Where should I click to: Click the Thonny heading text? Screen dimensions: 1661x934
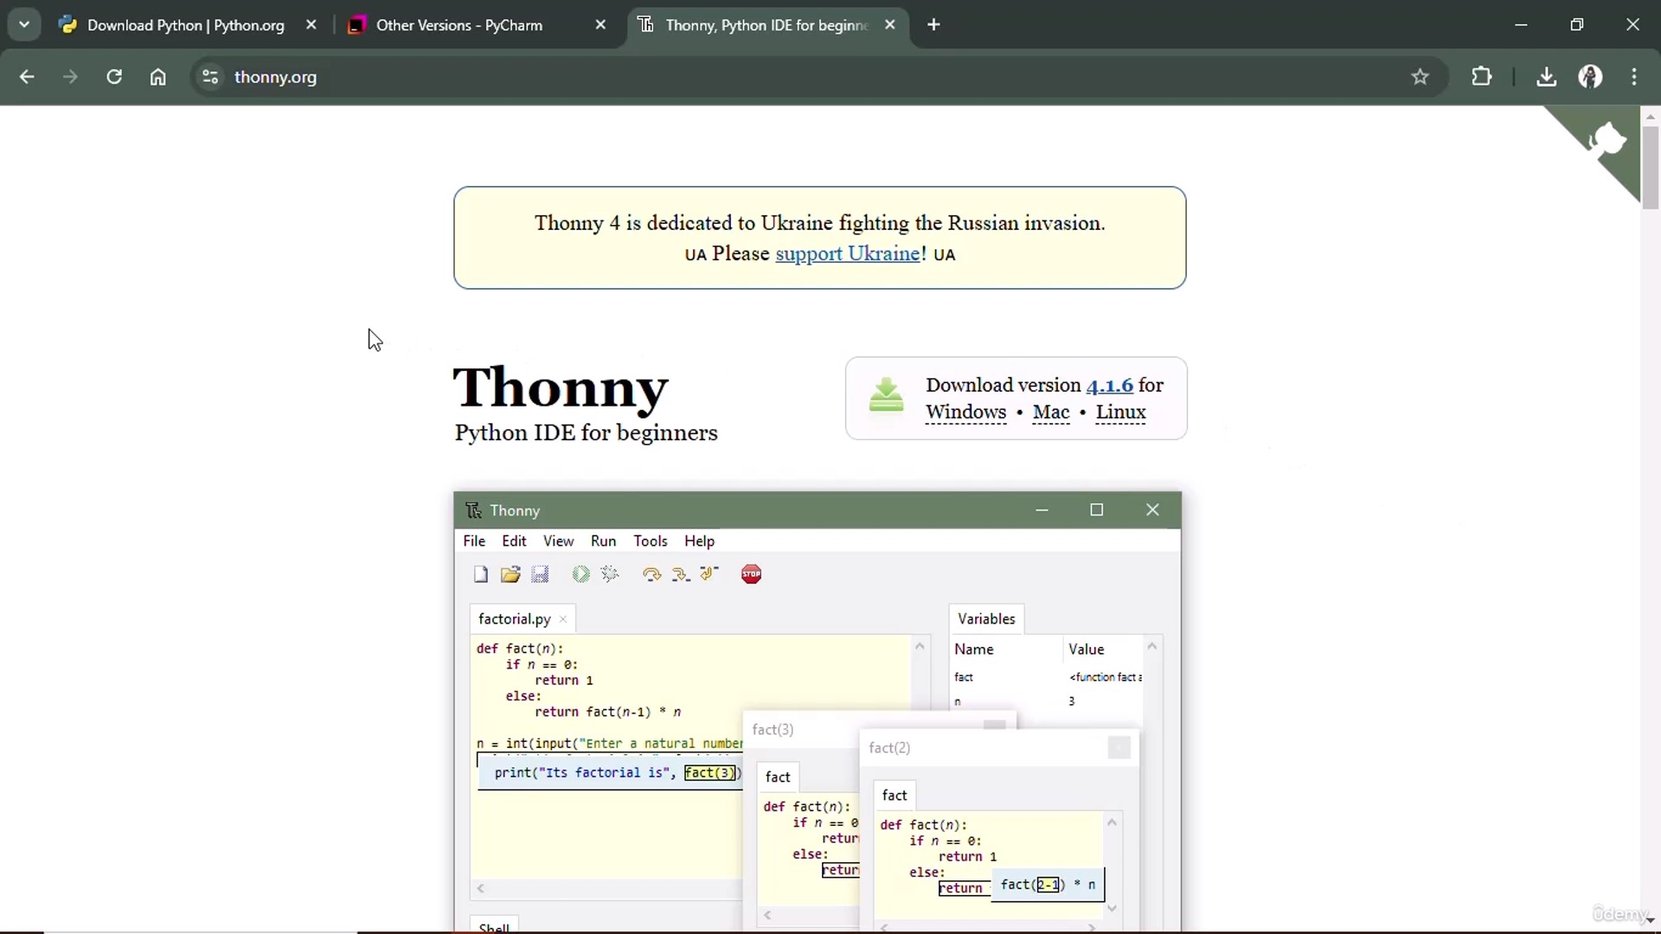(x=561, y=387)
